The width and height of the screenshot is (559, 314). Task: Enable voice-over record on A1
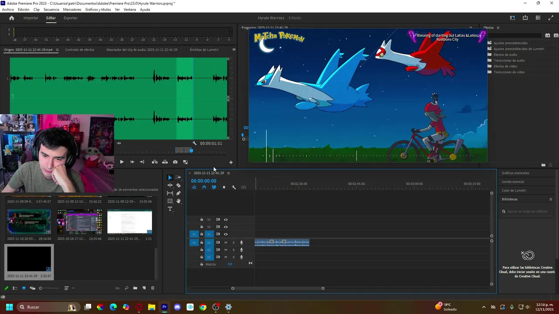pyautogui.click(x=242, y=242)
